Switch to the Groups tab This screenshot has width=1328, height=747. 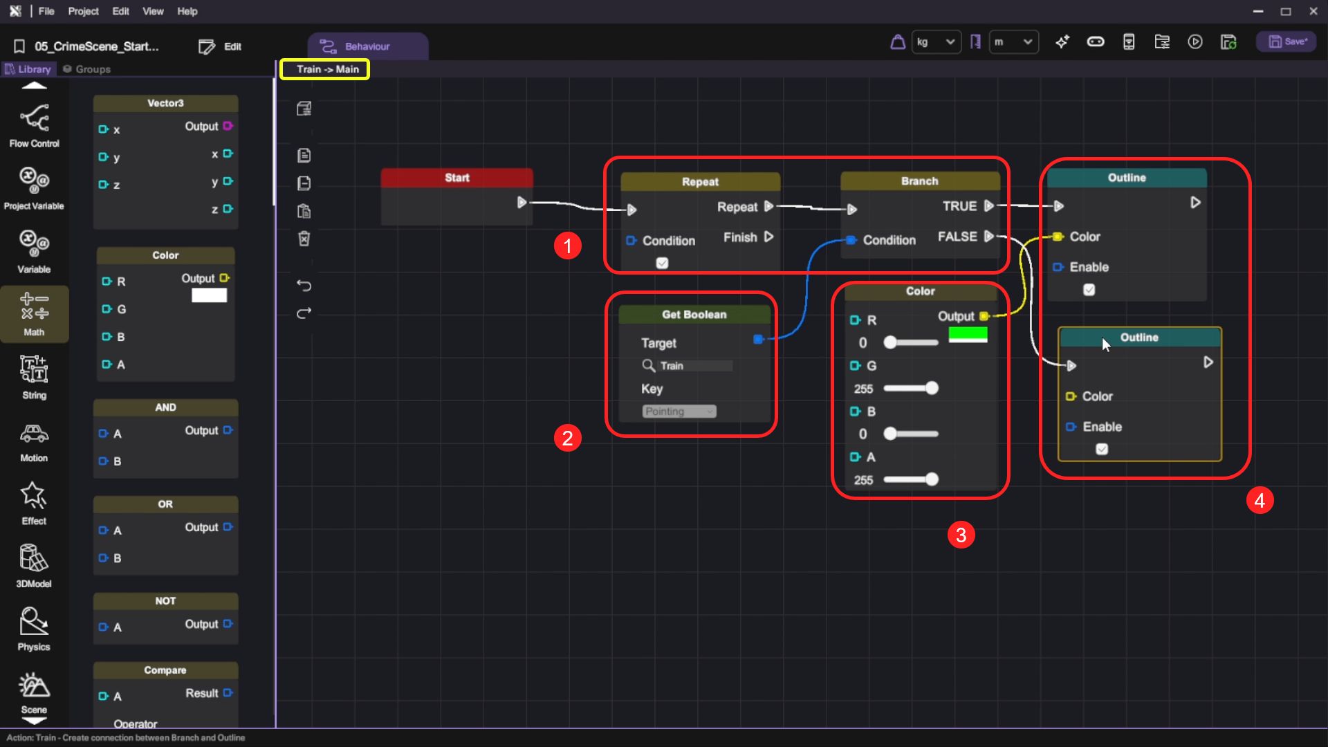87,69
